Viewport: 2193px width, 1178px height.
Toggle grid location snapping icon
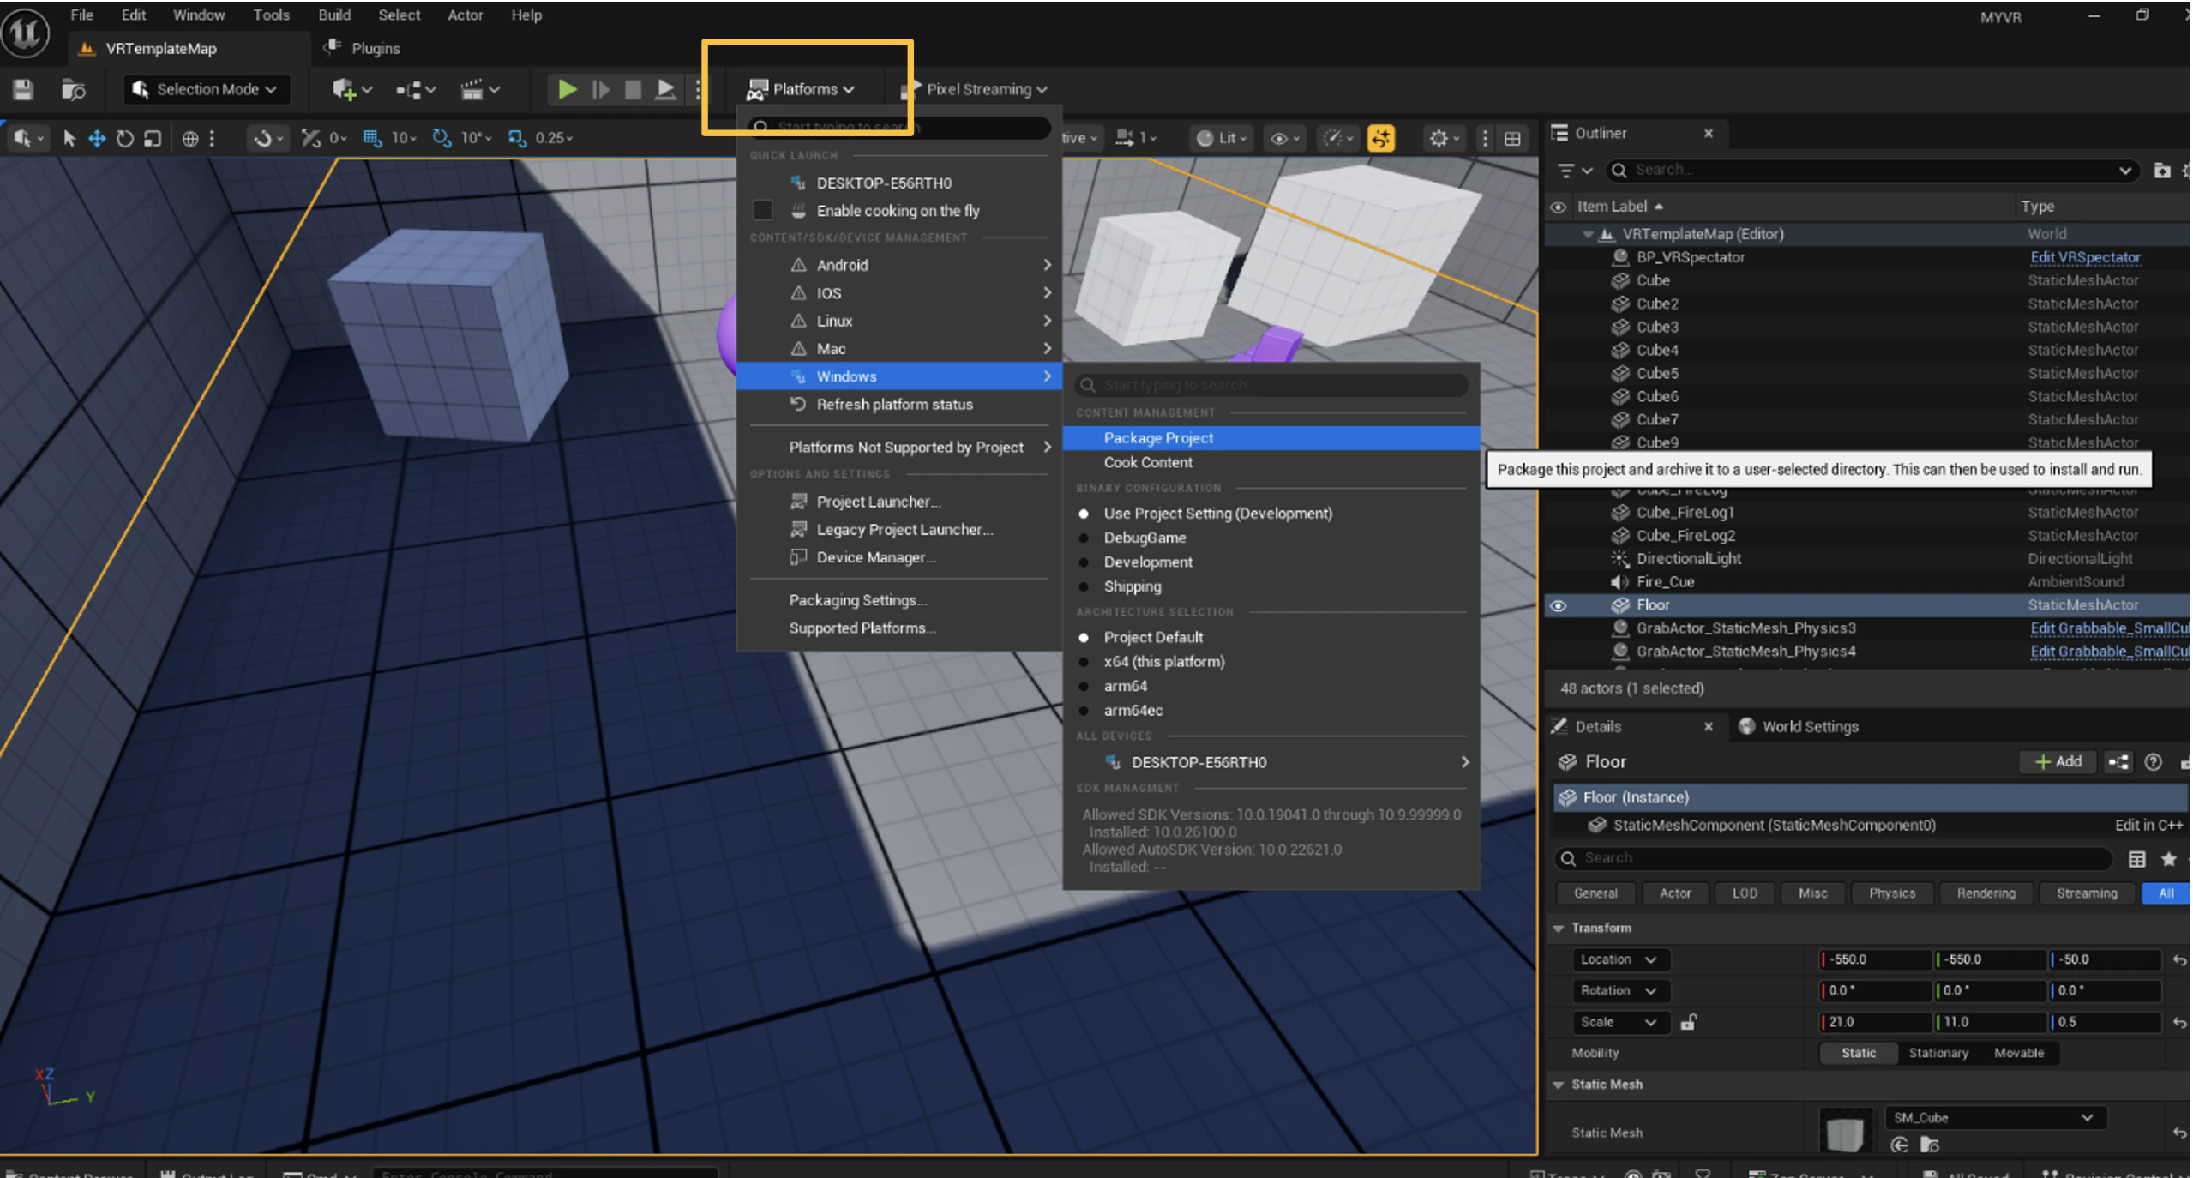click(x=371, y=138)
